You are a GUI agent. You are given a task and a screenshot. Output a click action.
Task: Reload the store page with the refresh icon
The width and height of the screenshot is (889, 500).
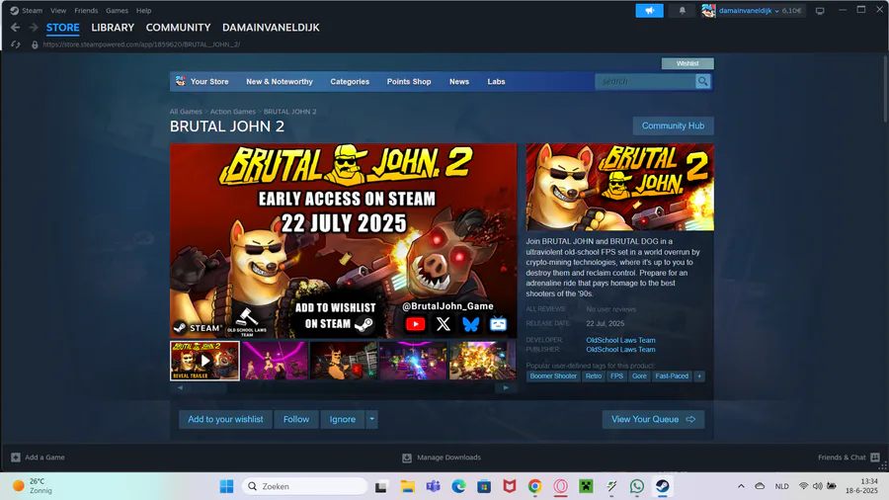pyautogui.click(x=15, y=44)
